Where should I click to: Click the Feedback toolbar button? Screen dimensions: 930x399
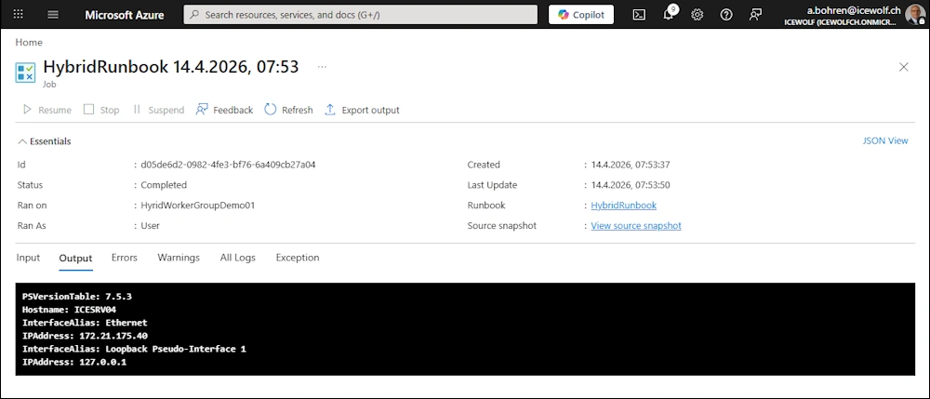tap(224, 110)
